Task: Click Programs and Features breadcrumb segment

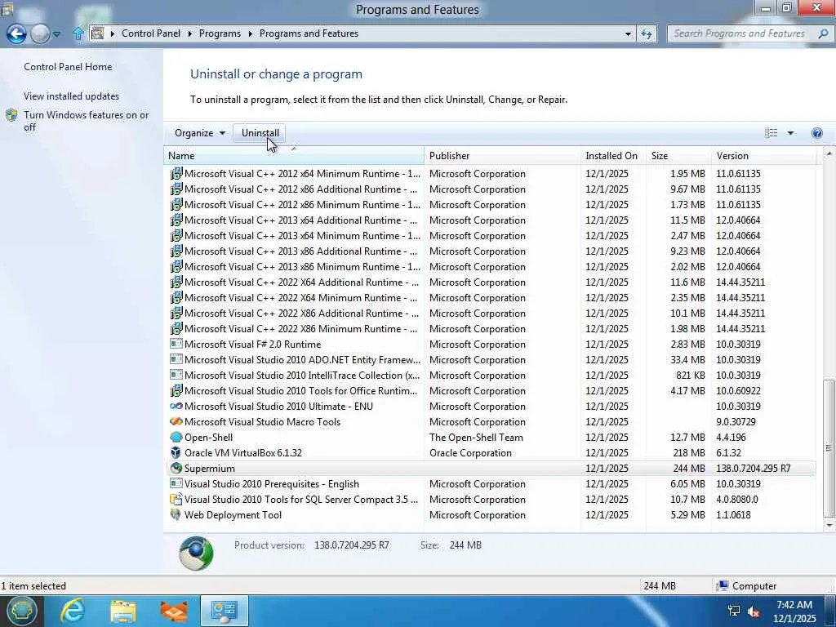Action: click(309, 33)
